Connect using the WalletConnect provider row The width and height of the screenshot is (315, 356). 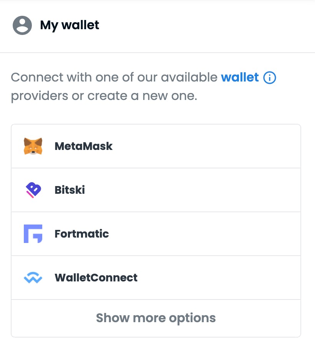[156, 278]
